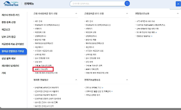Focus the 검색어를 입력하세요 search field
Viewport: 181px width, 110px height.
point(97,4)
